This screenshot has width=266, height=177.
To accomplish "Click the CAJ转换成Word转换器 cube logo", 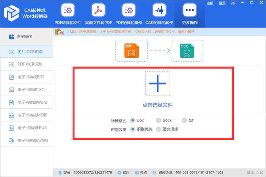I will 12,13.
